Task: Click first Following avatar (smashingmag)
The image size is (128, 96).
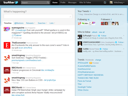Action: [x=79, y=23]
